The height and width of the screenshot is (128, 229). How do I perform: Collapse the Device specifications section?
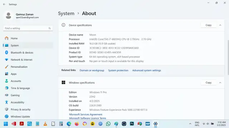point(220,25)
